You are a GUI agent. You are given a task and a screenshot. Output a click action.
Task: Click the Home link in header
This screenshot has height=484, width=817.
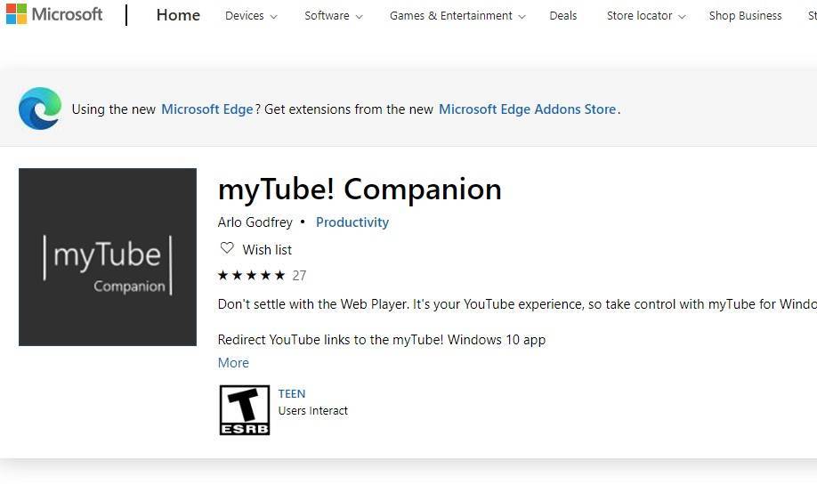178,15
